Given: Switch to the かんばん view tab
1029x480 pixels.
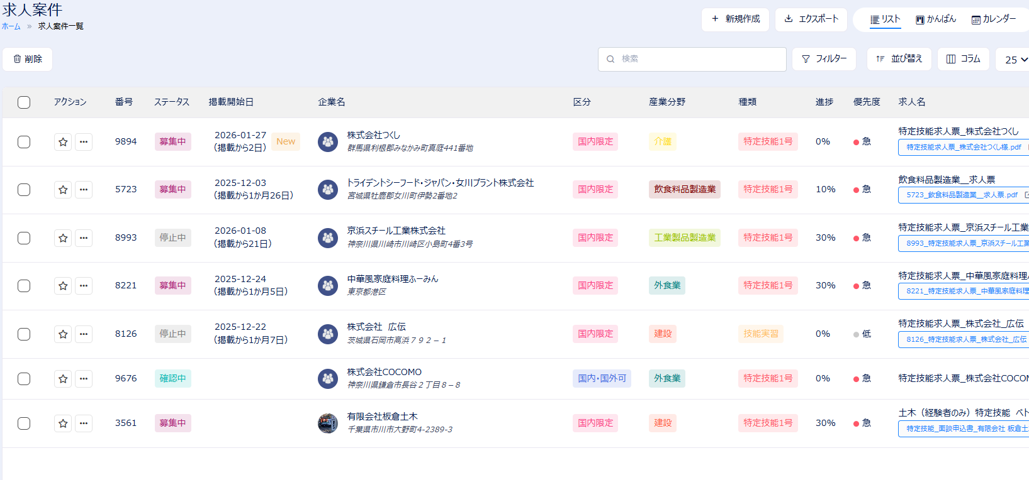Looking at the screenshot, I should [935, 19].
